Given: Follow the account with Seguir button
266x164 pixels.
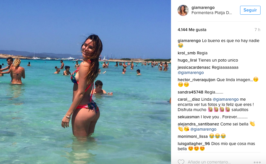Looking at the screenshot, I should click(x=250, y=10).
